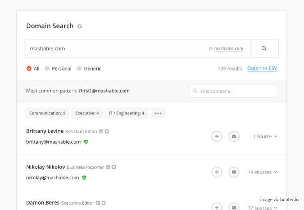Click the Export in CSV link
The height and width of the screenshot is (210, 304).
(x=262, y=69)
